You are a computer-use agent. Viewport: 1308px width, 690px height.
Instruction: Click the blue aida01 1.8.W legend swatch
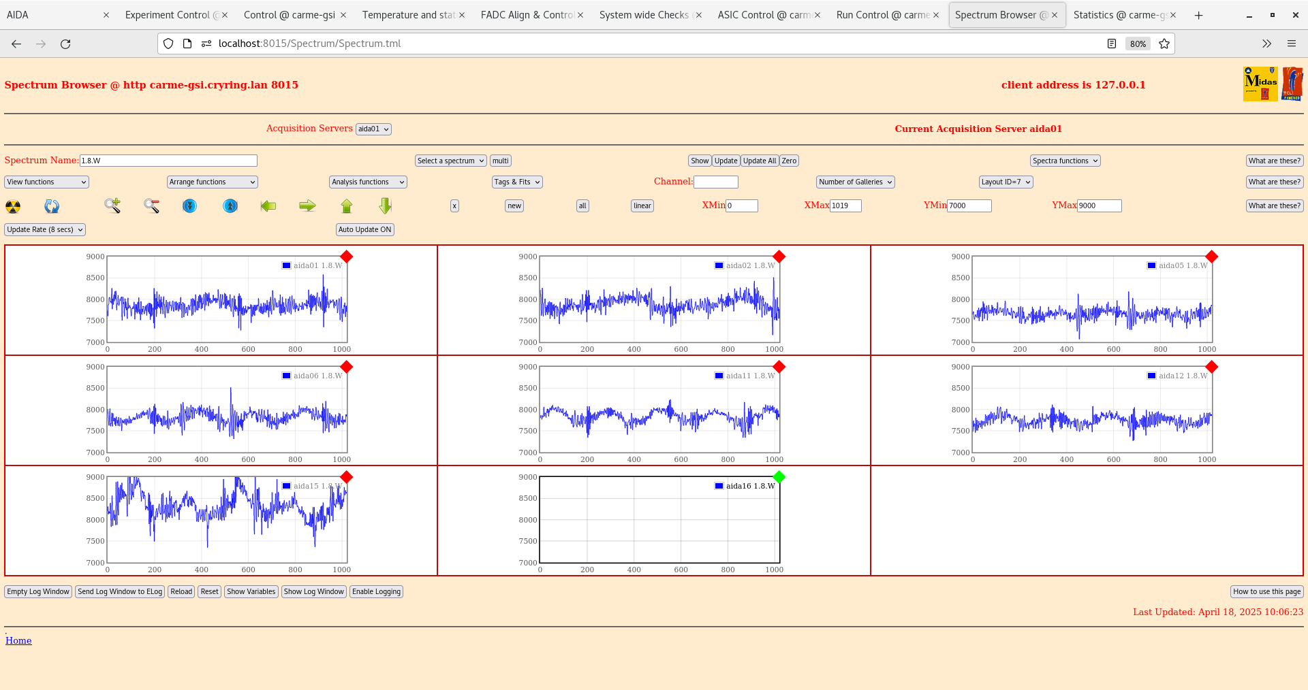287,265
